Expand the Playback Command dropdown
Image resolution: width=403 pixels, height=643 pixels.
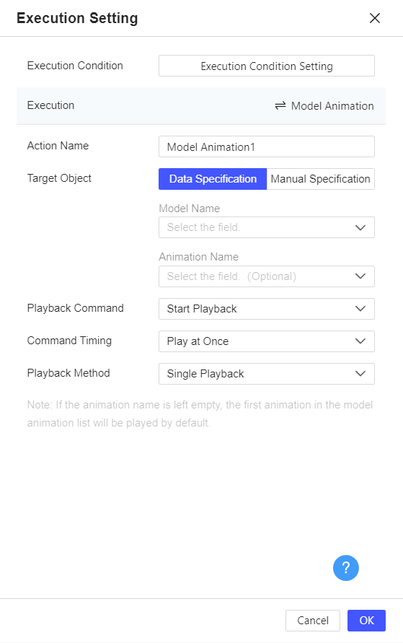[267, 309]
